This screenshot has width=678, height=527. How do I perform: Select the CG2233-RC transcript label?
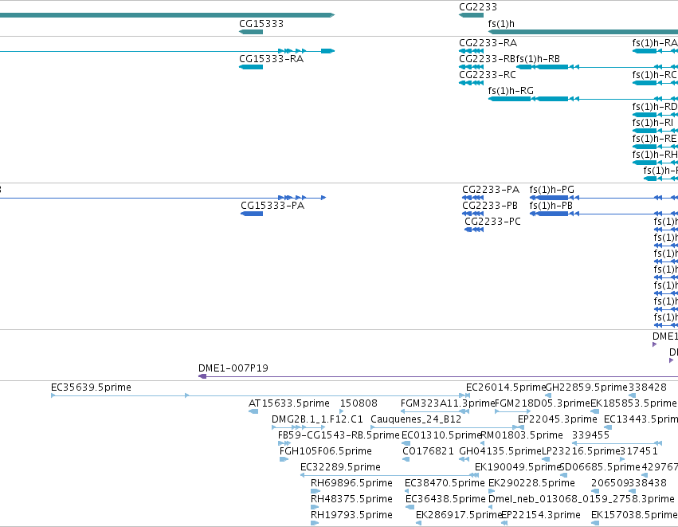click(x=488, y=75)
